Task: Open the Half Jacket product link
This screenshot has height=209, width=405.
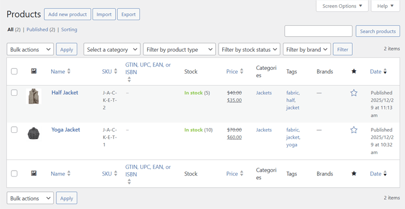Action: pyautogui.click(x=65, y=92)
